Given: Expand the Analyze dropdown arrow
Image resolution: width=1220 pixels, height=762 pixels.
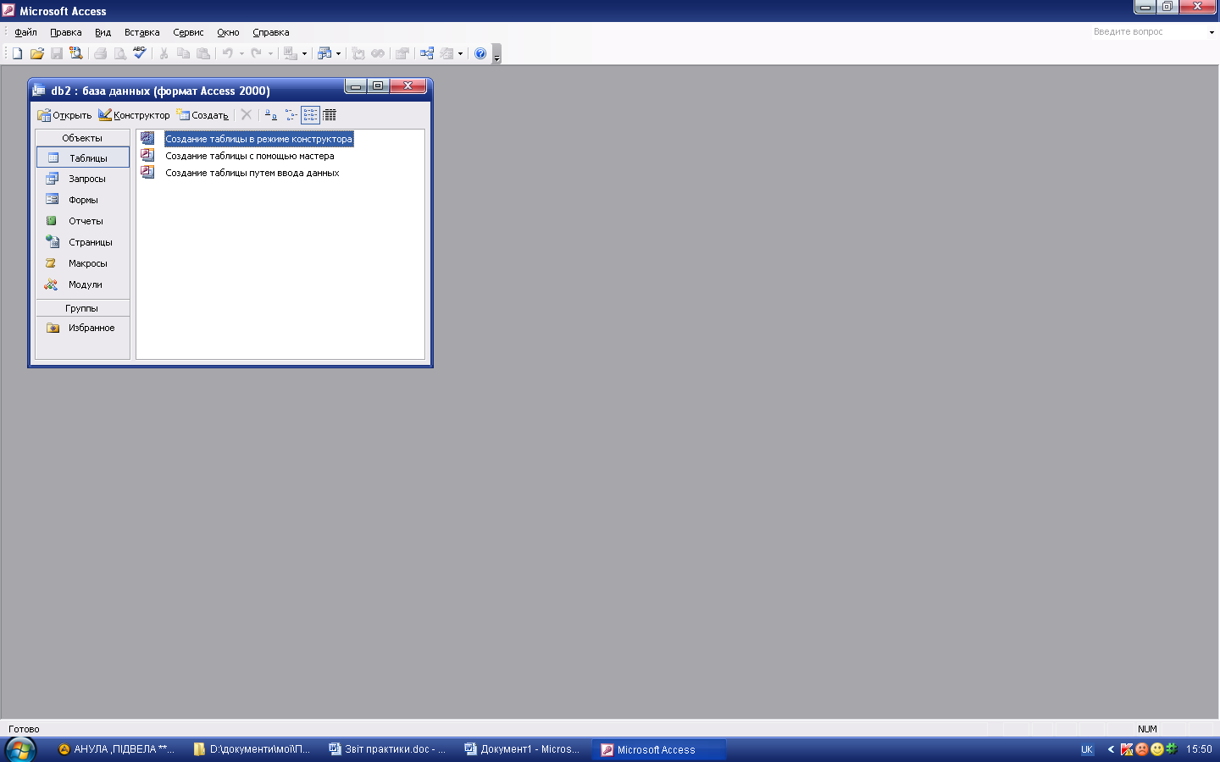Looking at the screenshot, I should 338,53.
